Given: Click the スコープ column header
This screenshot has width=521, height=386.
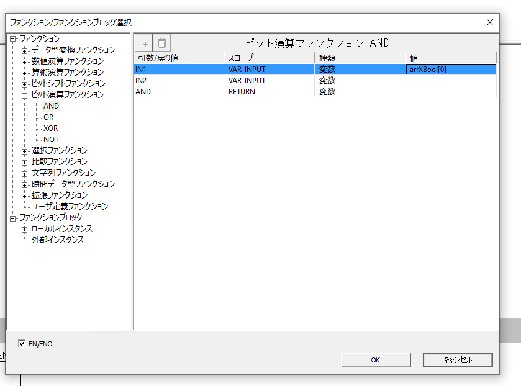Looking at the screenshot, I should 268,58.
